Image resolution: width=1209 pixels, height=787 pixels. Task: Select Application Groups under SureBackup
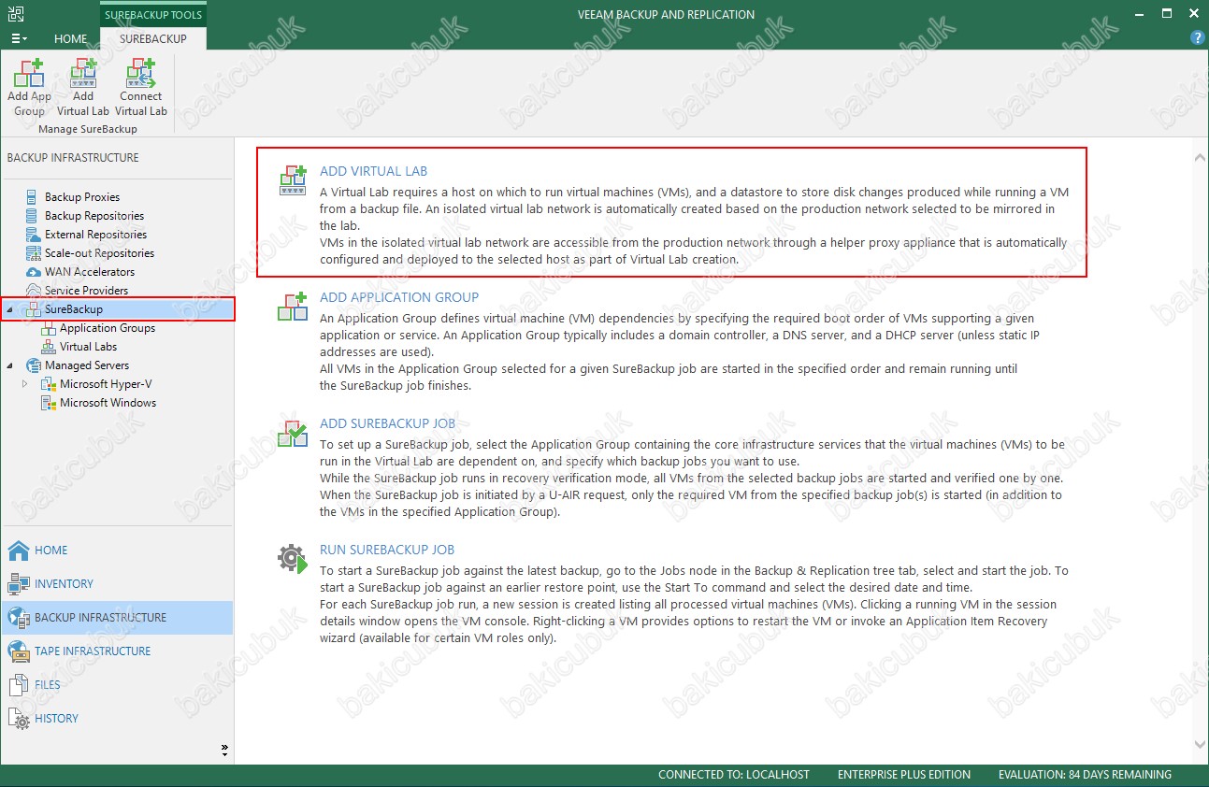coord(108,328)
